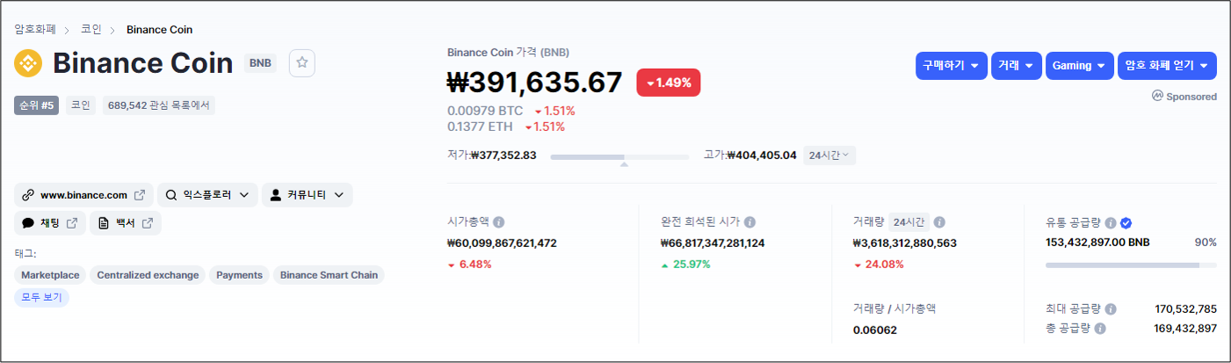Go to 암호화폐 breadcrumb link
Image resolution: width=1231 pixels, height=363 pixels.
[x=35, y=30]
